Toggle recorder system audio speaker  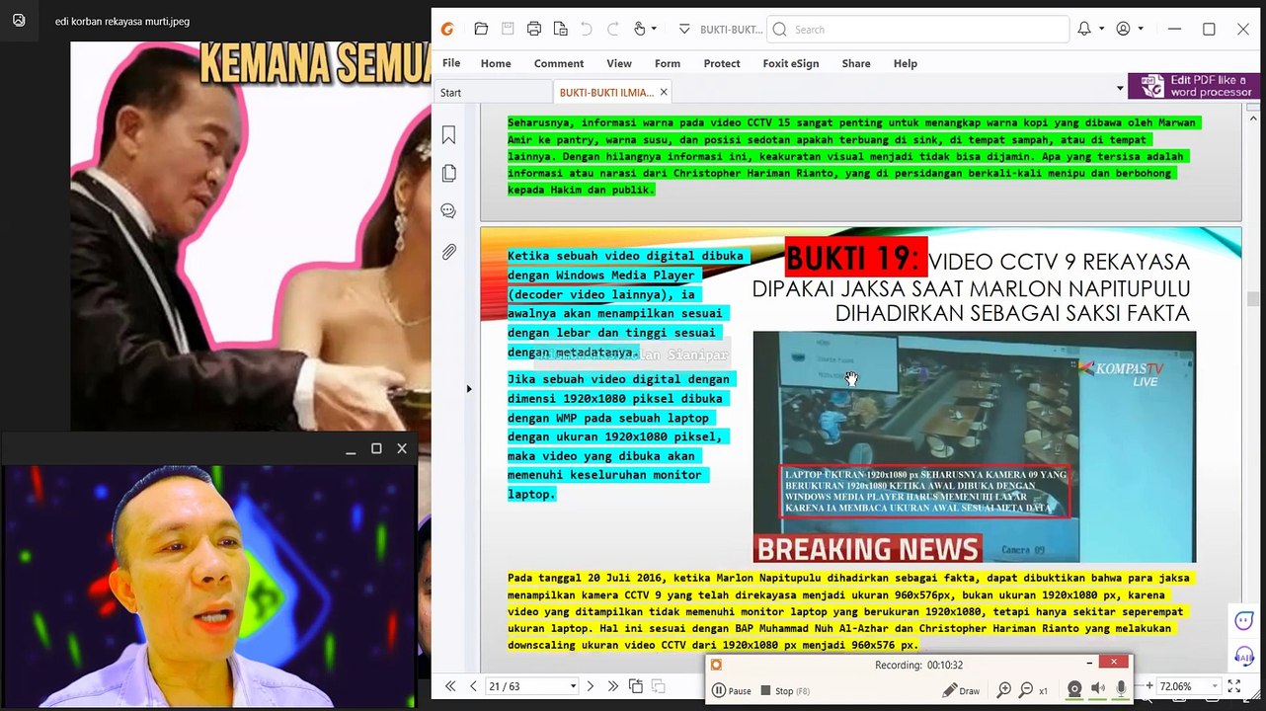coord(1098,689)
